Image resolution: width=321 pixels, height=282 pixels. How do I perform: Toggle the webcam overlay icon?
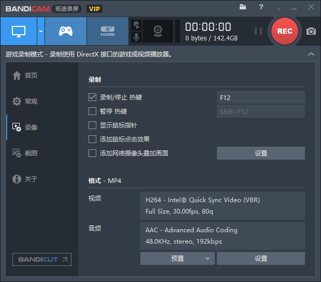pos(157,31)
